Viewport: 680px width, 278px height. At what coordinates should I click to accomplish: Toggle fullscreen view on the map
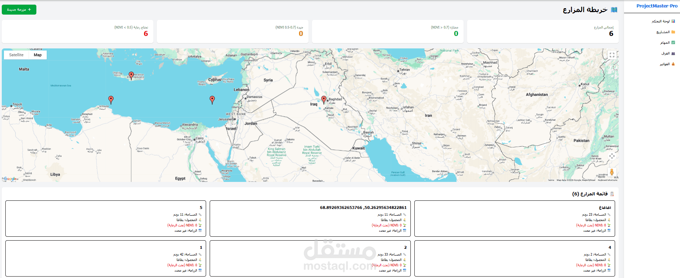[612, 55]
